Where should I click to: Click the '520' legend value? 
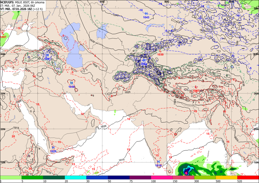(x=239, y=181)
